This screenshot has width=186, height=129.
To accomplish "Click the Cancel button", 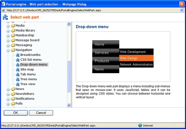I will (x=41, y=113).
